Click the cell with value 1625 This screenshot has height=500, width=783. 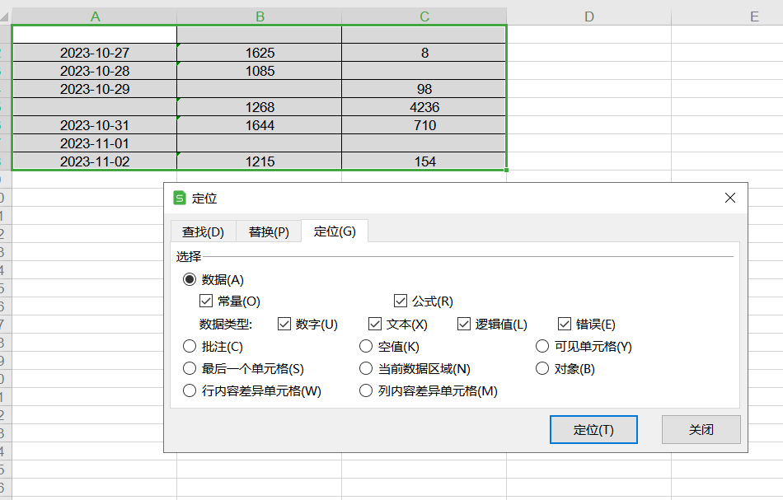[x=259, y=53]
